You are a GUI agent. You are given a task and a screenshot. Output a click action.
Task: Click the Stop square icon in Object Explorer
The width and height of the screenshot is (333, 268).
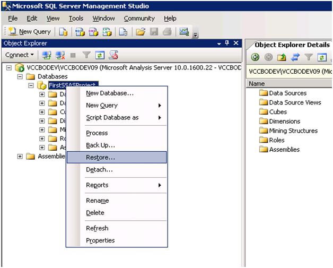pos(73,56)
